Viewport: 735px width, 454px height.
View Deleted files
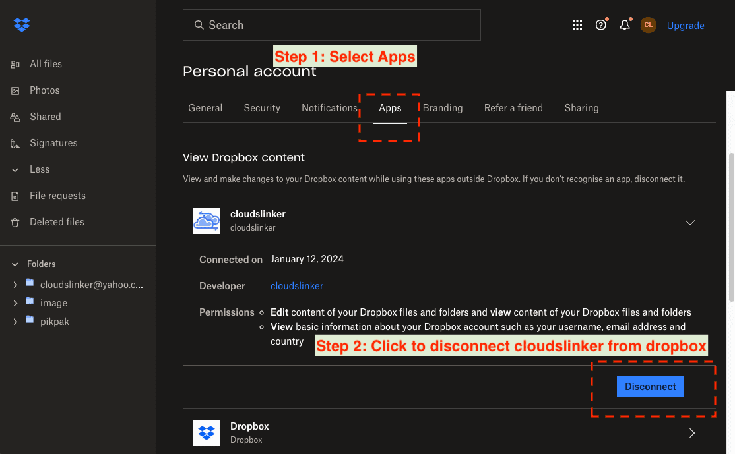[x=57, y=222]
